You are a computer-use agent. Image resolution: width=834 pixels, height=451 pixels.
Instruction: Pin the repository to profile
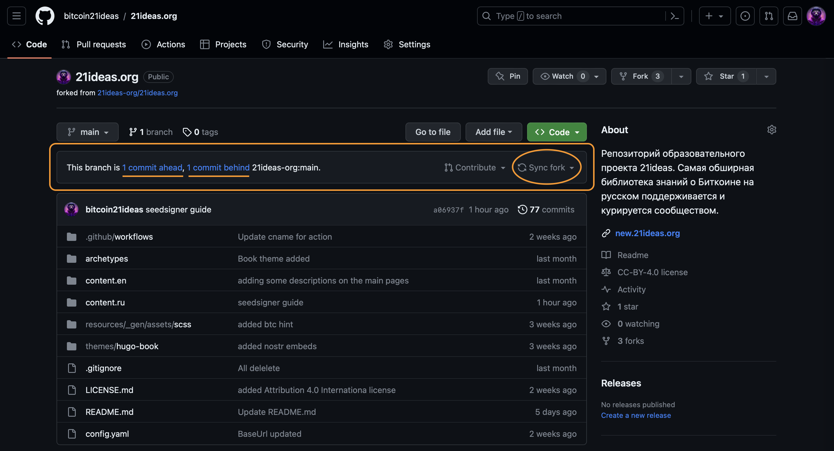(508, 76)
